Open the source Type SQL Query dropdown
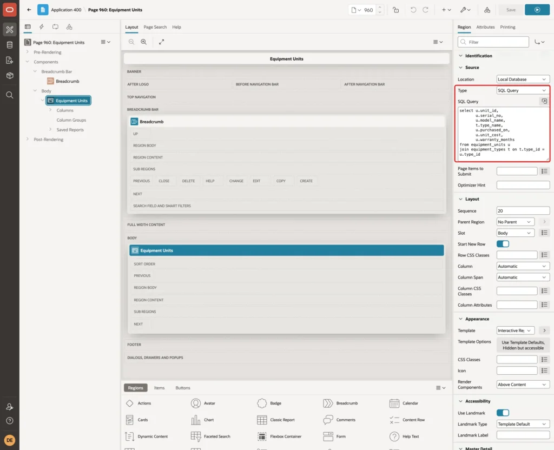The image size is (554, 450). coord(523,90)
